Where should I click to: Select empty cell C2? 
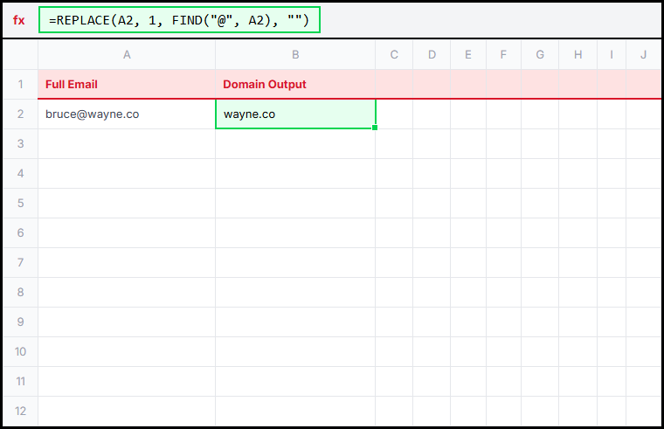pyautogui.click(x=394, y=114)
